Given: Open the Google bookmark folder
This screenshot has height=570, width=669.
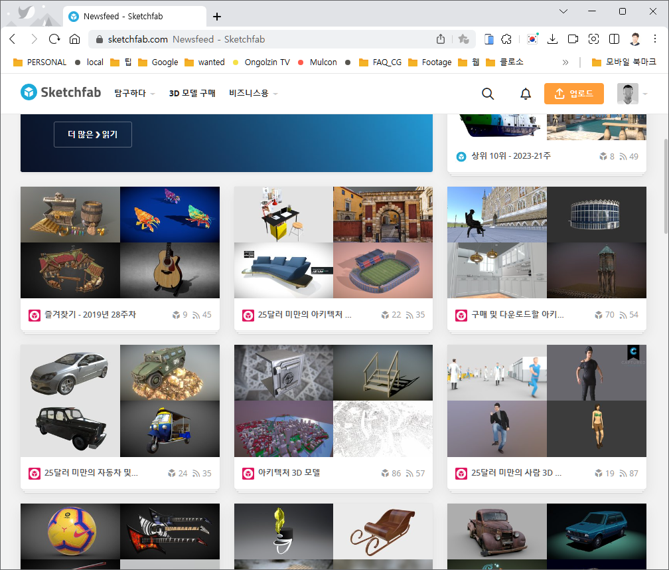Looking at the screenshot, I should pyautogui.click(x=158, y=62).
